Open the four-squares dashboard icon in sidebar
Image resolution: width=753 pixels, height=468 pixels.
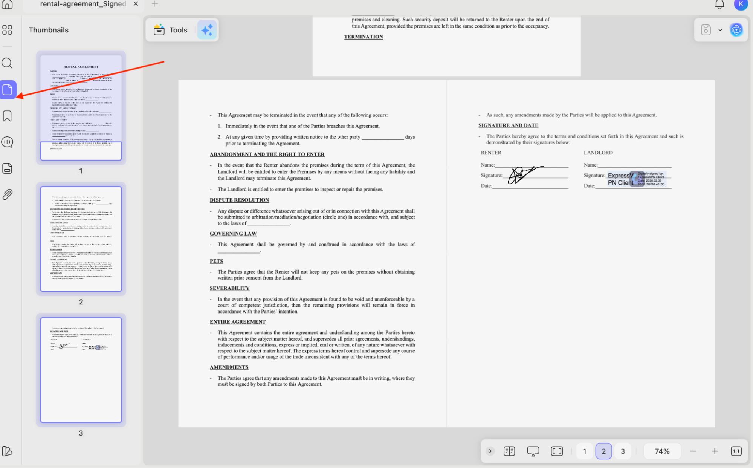pos(7,30)
